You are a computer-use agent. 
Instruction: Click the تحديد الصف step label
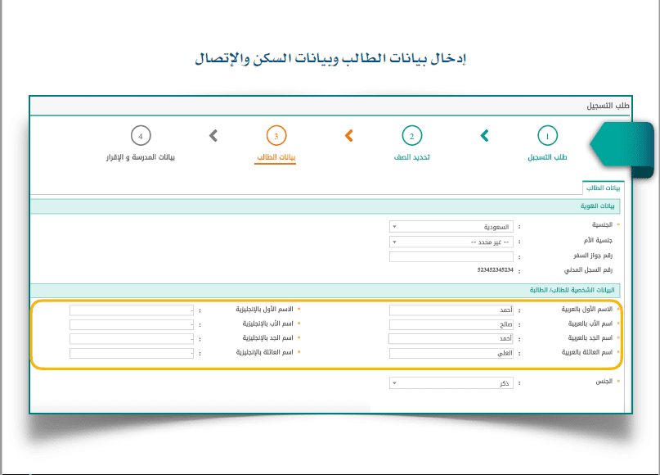[411, 157]
